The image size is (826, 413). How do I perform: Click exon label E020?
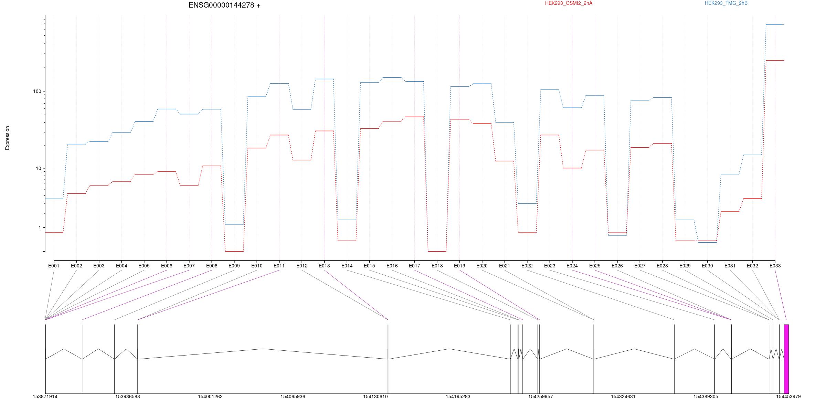point(482,266)
